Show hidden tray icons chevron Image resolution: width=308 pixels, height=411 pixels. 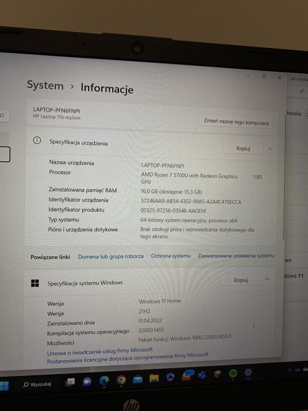tap(290, 370)
